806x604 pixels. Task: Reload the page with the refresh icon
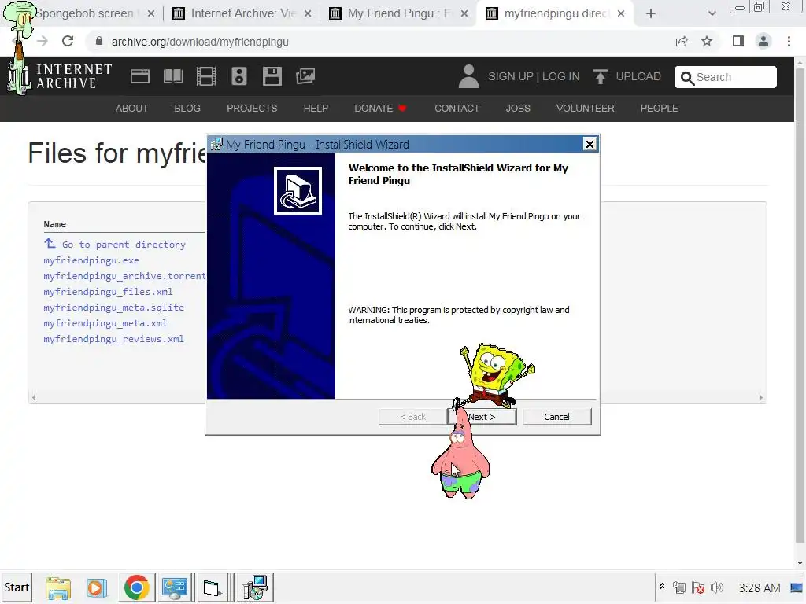(68, 41)
